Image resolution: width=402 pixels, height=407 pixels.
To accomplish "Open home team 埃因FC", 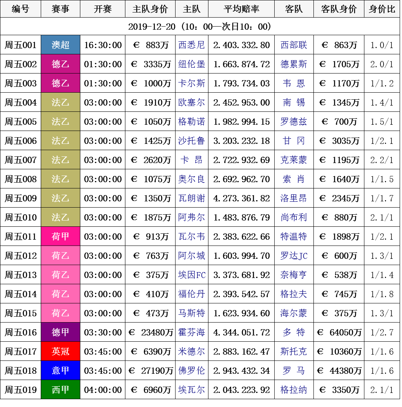I will click(x=192, y=275).
